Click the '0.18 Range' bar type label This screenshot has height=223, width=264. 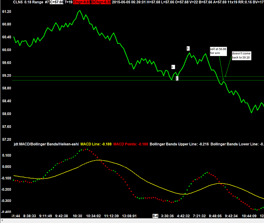(34, 2)
